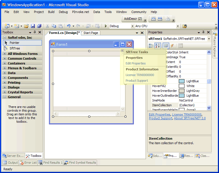Click the Edit Properties link in tasks popup
The image size is (219, 173).
click(136, 63)
